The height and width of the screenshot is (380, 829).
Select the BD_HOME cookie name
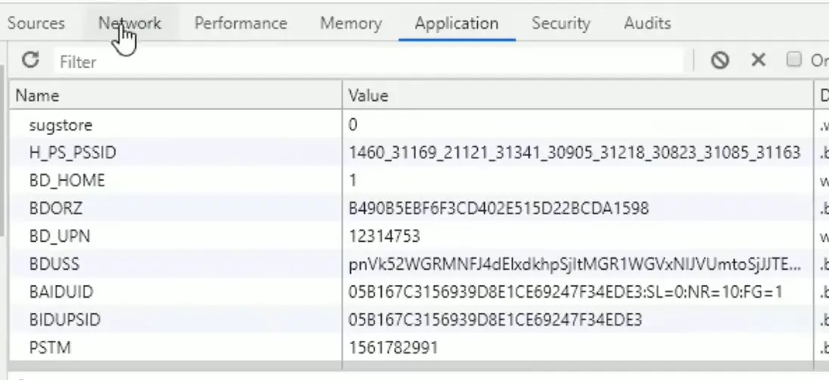pos(66,180)
